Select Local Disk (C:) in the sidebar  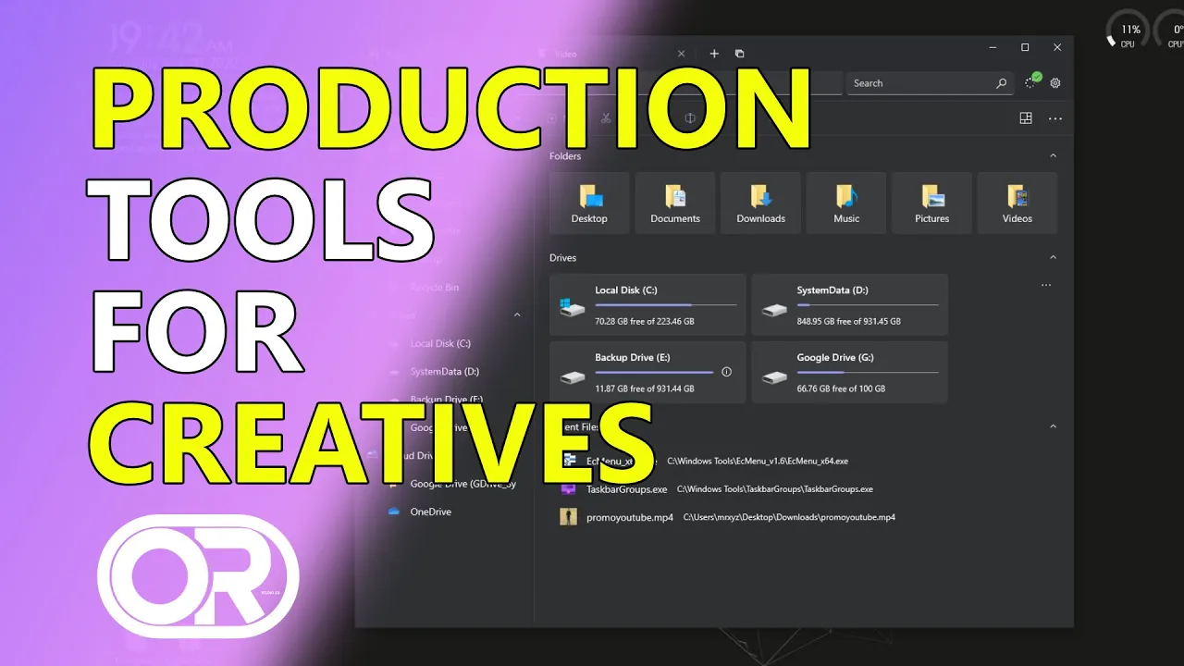440,343
